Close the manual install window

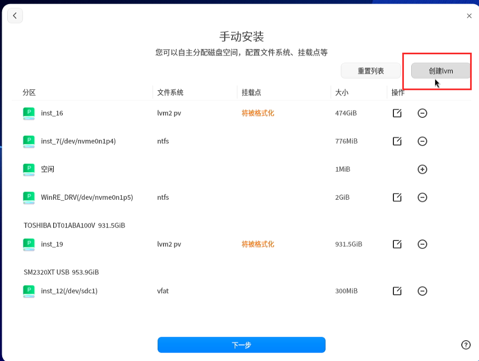click(x=469, y=16)
